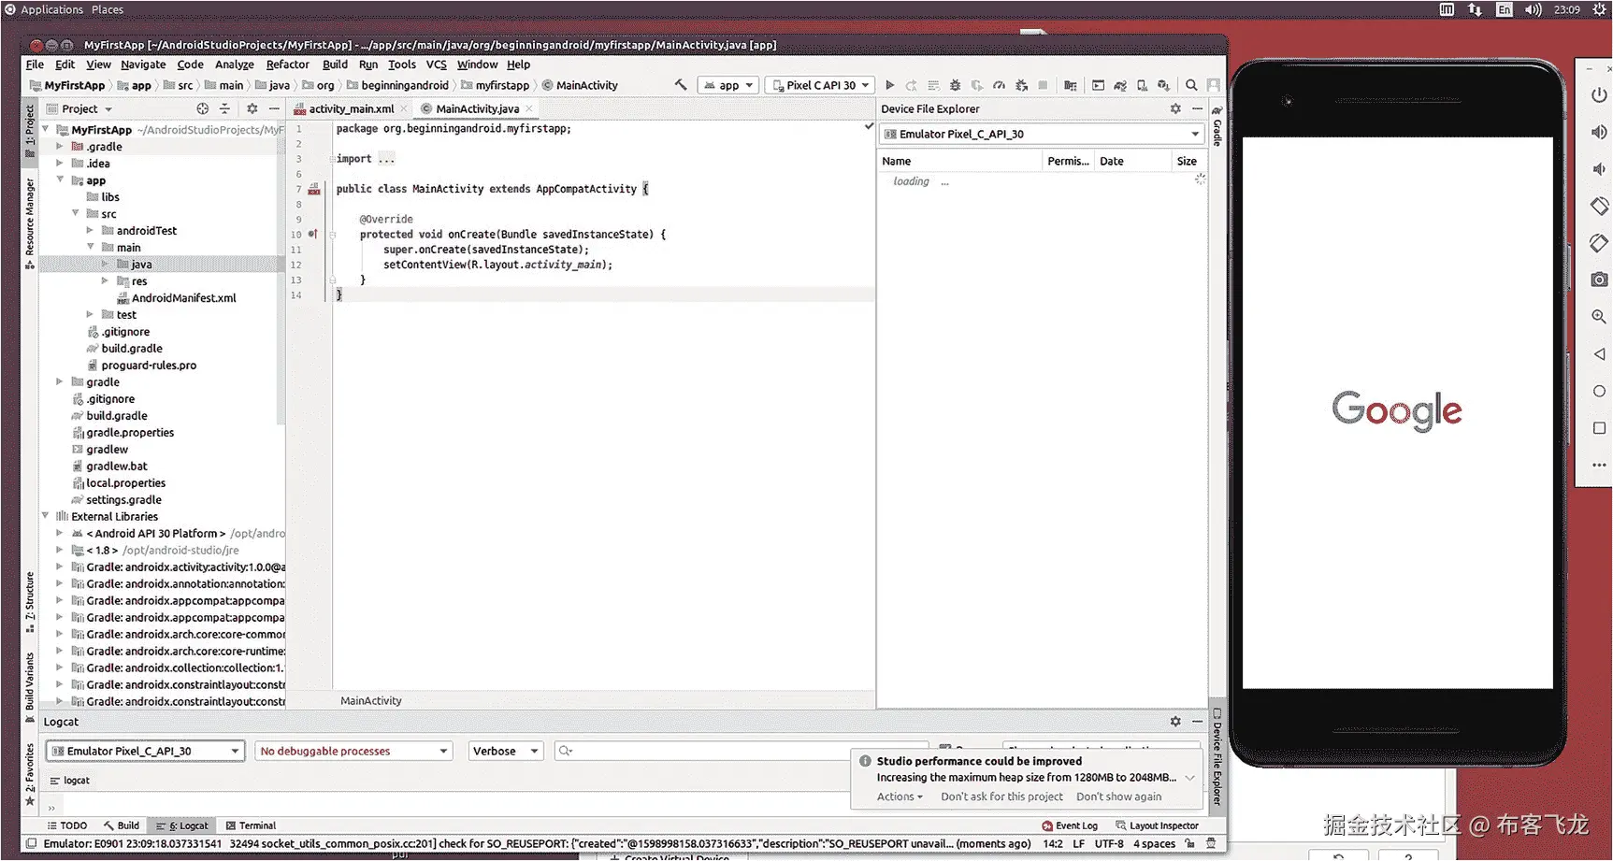Click emulator Back triangle button
1613x861 pixels.
tap(1599, 354)
